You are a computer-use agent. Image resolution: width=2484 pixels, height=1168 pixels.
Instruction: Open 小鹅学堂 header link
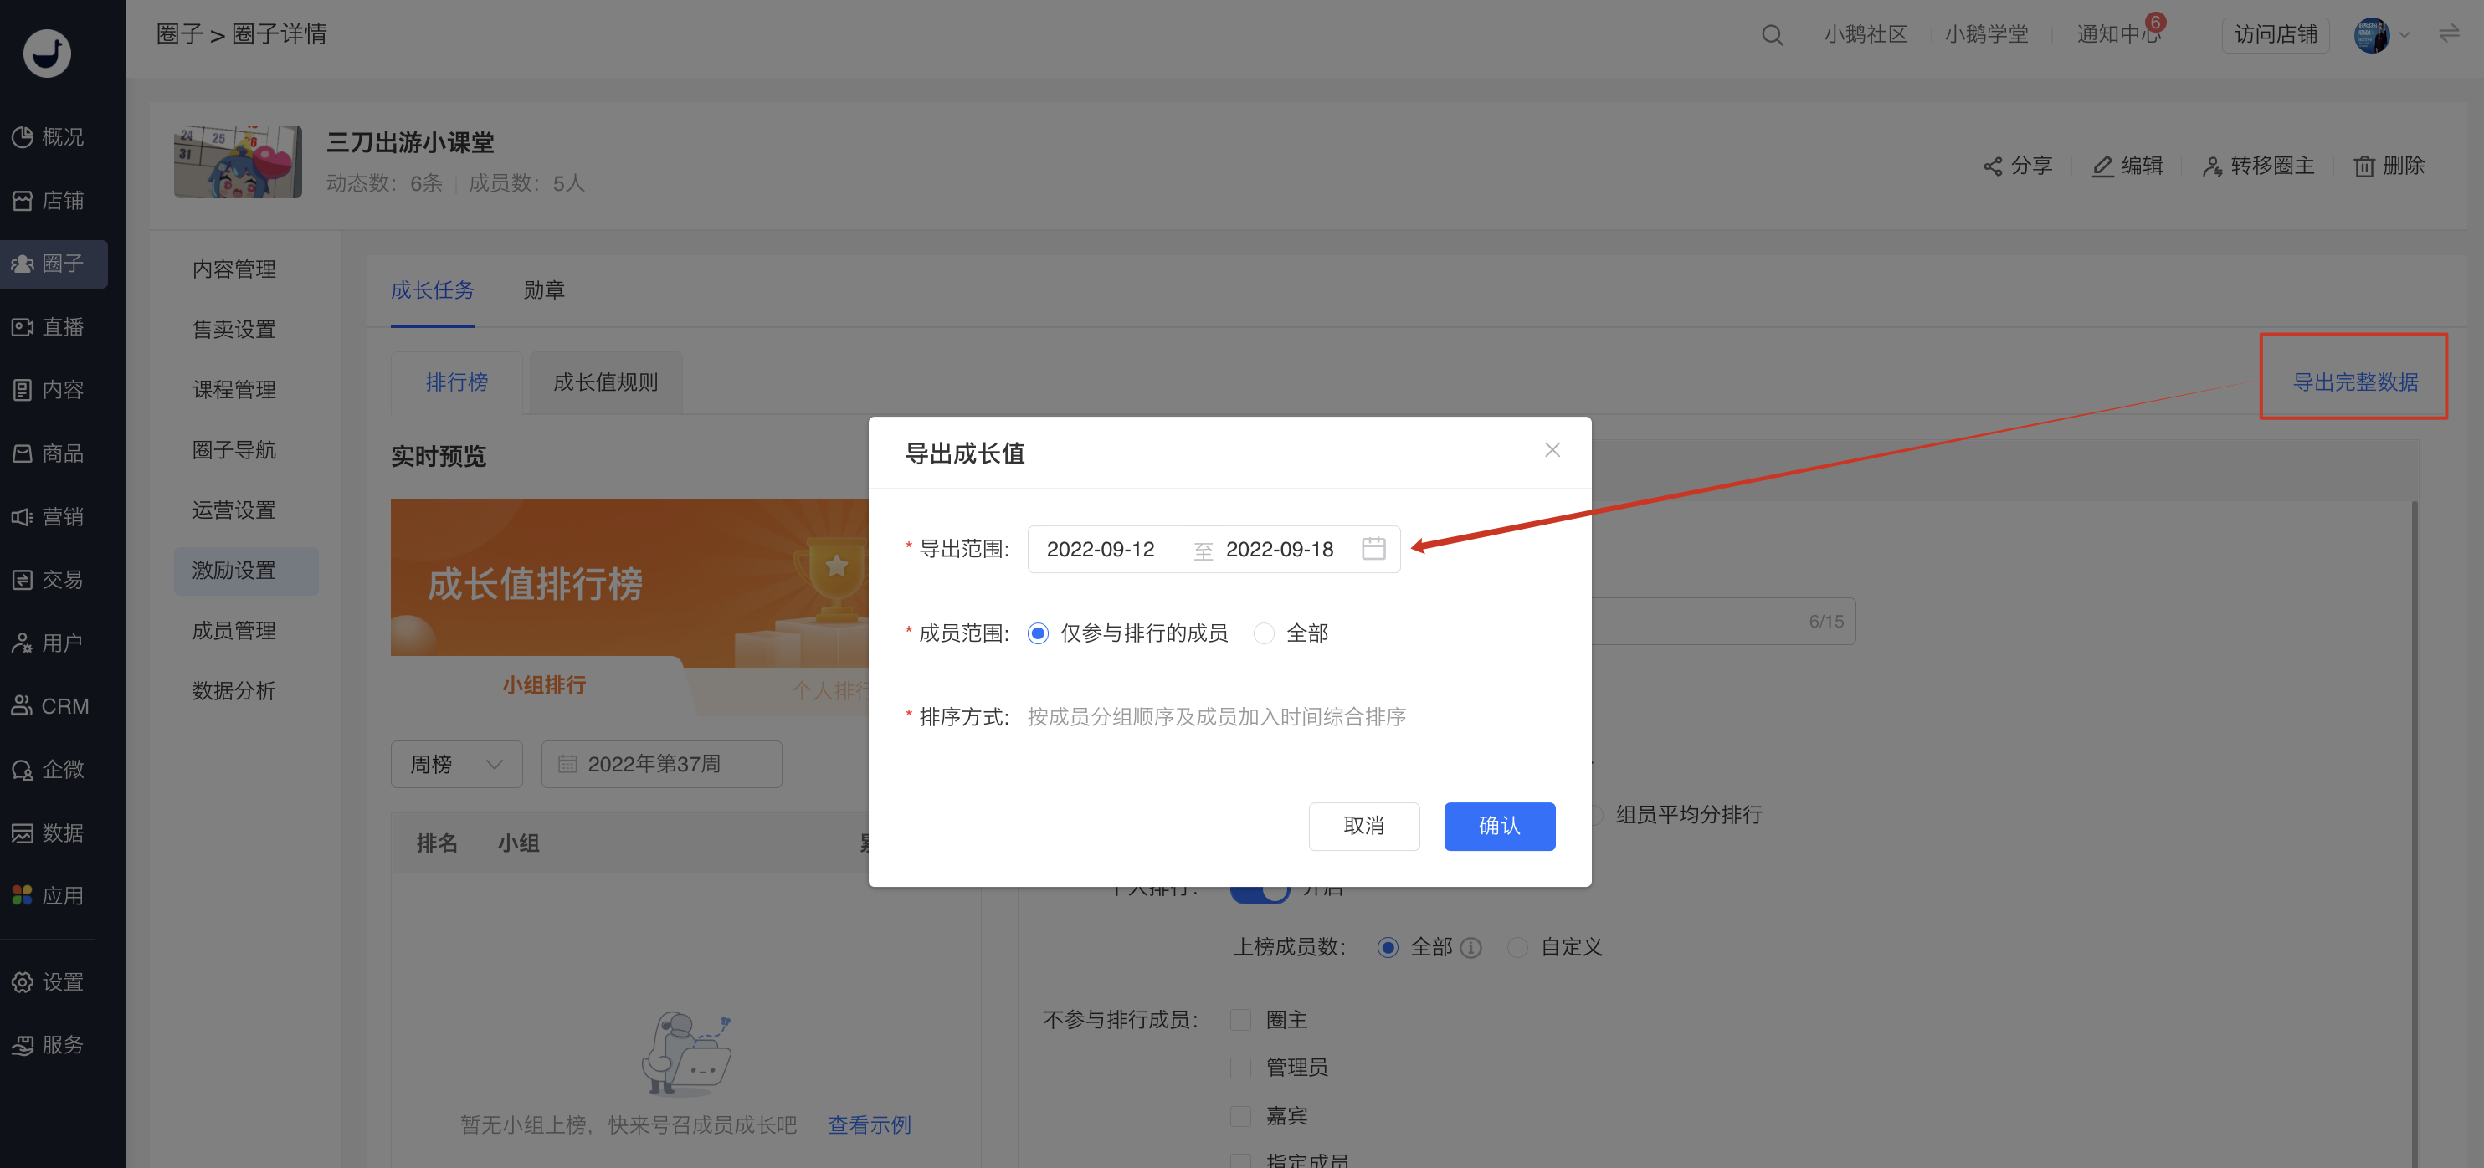coord(1985,33)
